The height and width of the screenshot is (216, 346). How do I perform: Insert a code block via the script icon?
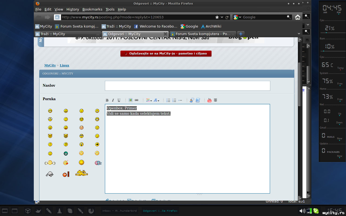(x=198, y=100)
